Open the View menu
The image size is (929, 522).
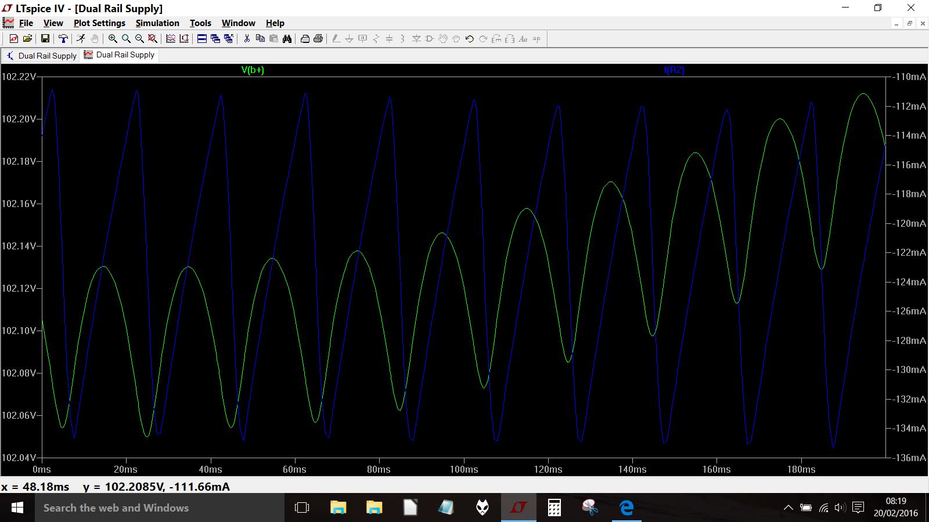pyautogui.click(x=53, y=23)
